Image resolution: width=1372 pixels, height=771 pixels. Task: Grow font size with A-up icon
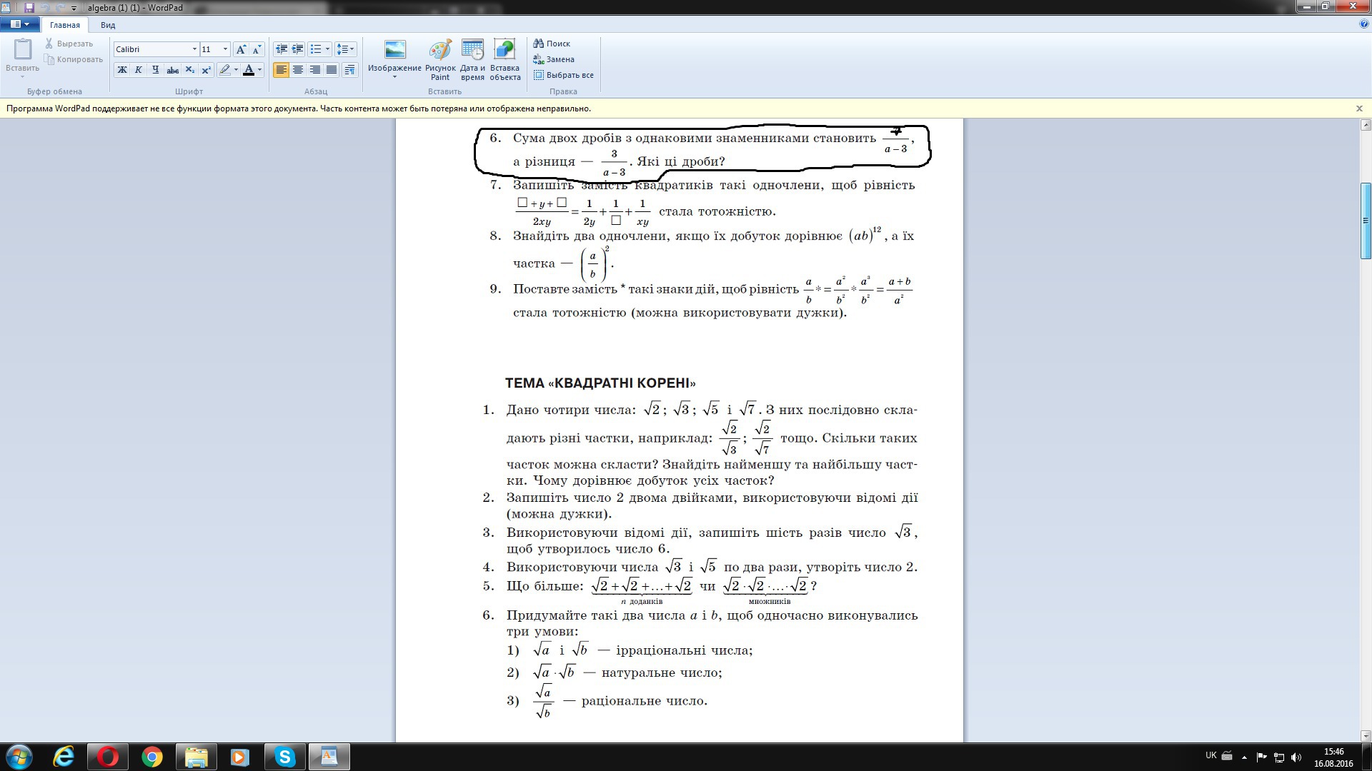[x=241, y=49]
